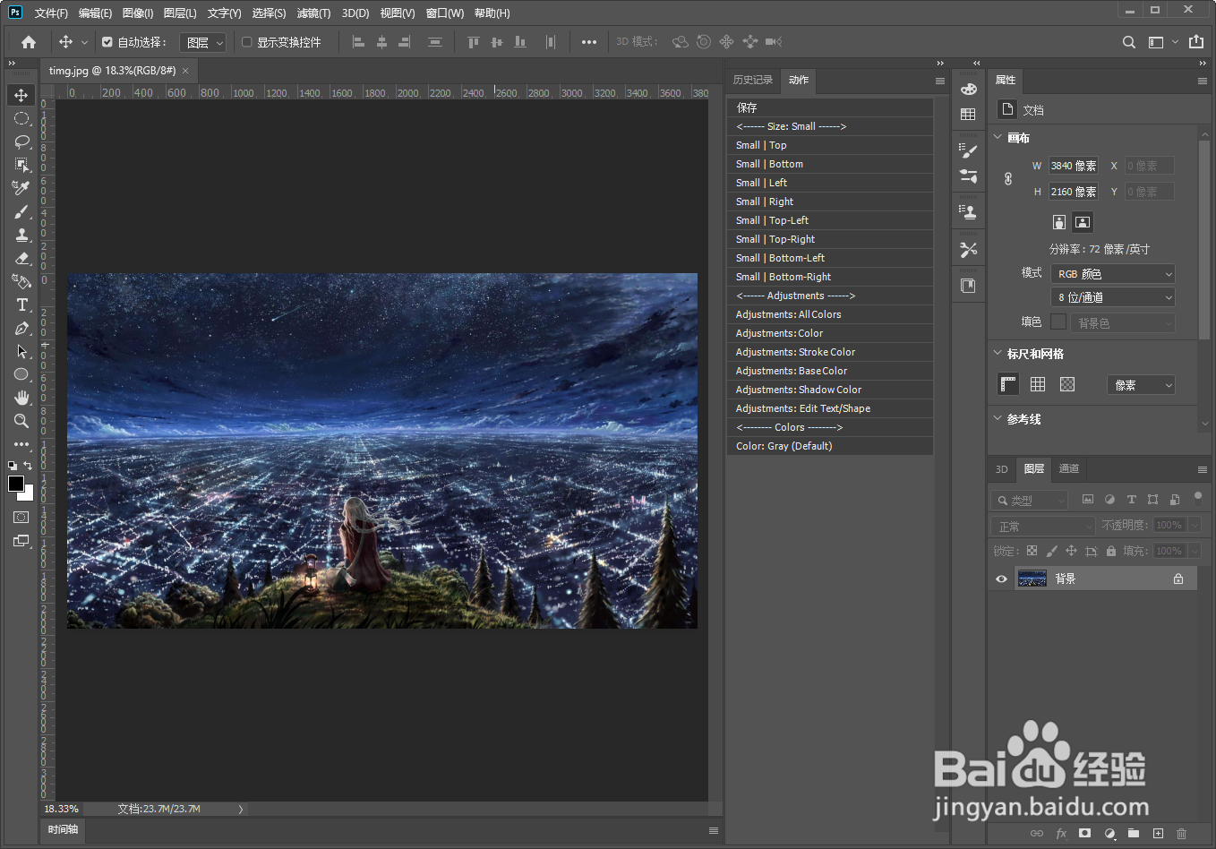
Task: Select the Brush tool
Action: point(21,211)
